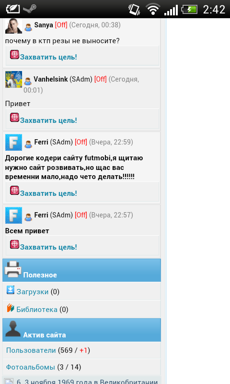
Task: Open the news item about 3 ноября 1969
Action: click(87, 382)
